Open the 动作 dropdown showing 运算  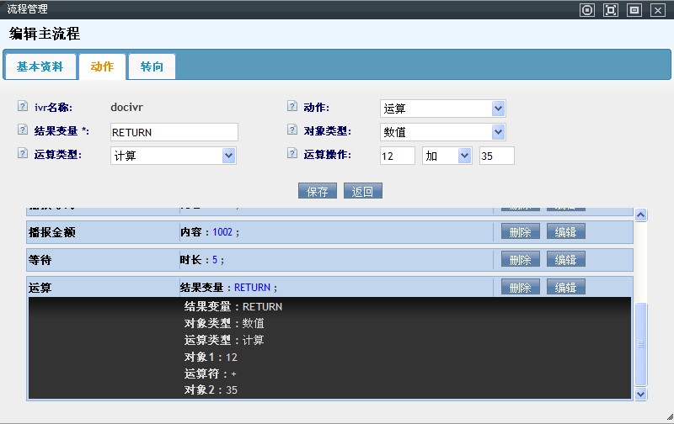(x=498, y=109)
